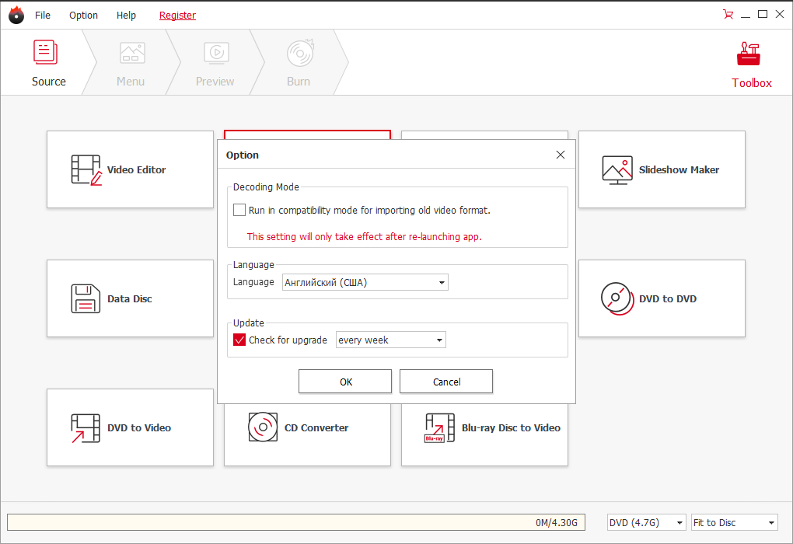793x544 pixels.
Task: Open the Language selection dropdown
Action: [442, 282]
